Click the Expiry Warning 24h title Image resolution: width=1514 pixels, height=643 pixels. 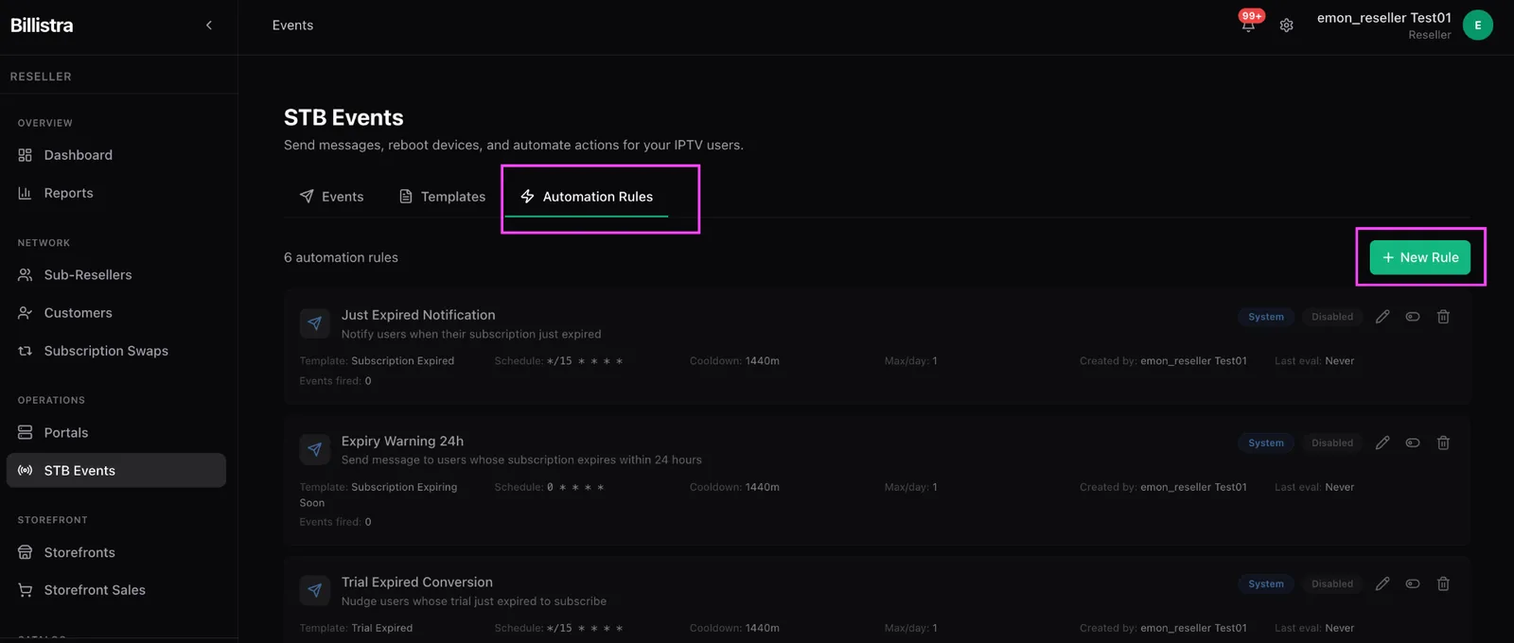[402, 441]
